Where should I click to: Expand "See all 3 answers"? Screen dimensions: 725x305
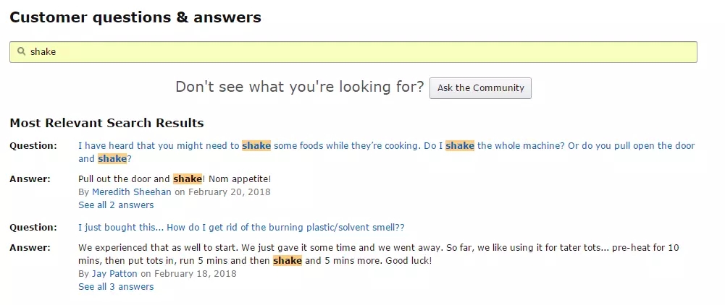click(116, 286)
